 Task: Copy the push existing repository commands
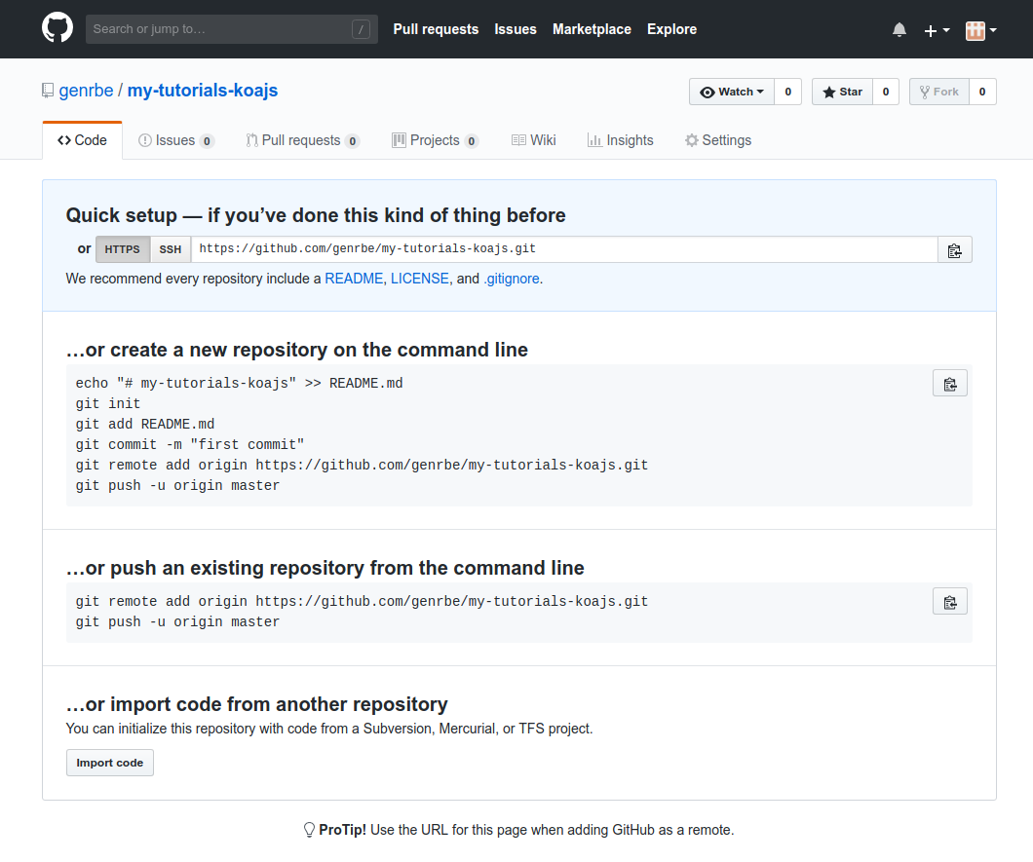click(949, 602)
